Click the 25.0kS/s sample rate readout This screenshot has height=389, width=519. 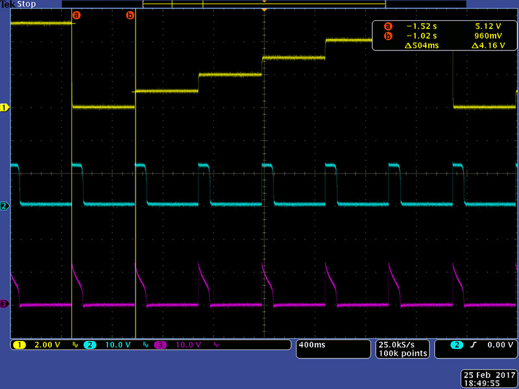[x=402, y=344]
